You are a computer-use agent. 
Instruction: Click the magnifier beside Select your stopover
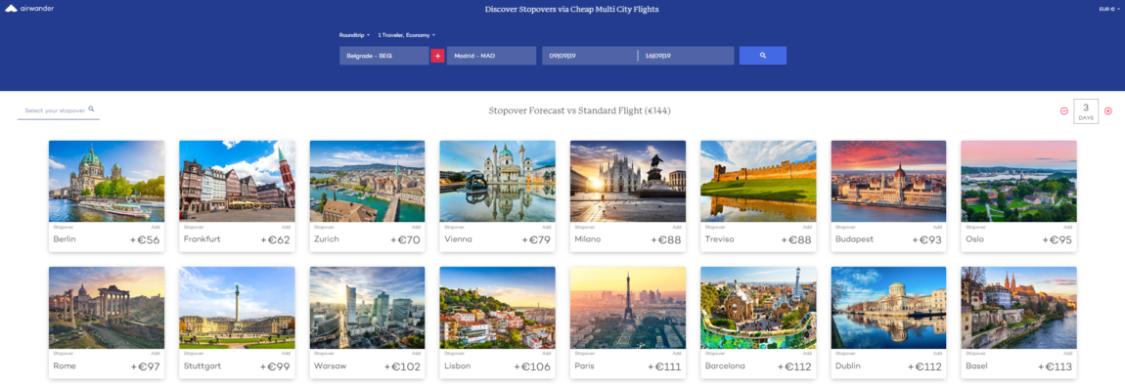(x=91, y=109)
